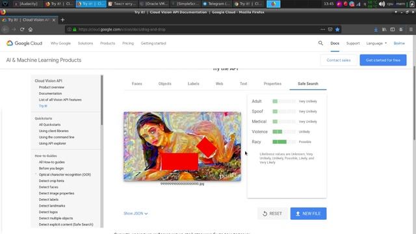Open the Pricing page link
Image resolution: width=416 pixels, height=234 pixels.
(x=128, y=44)
